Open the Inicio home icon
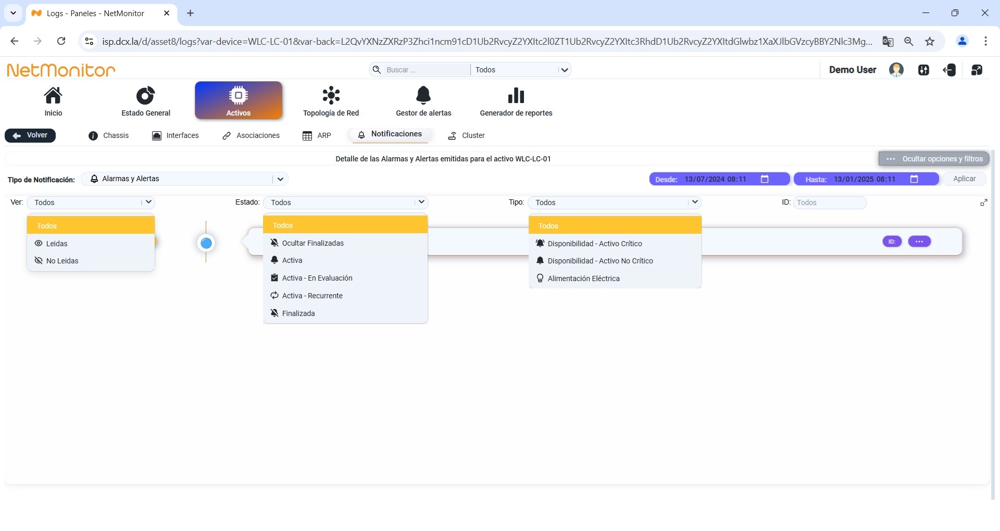 (53, 96)
